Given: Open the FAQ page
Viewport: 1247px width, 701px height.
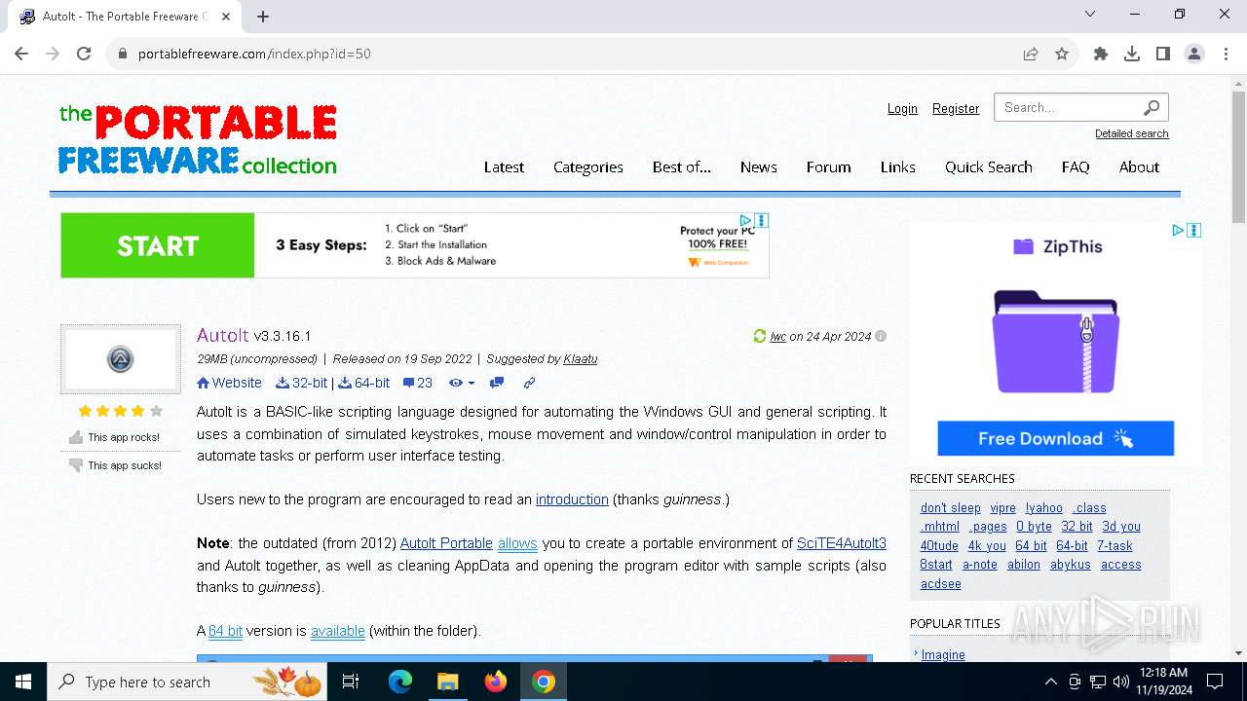Looking at the screenshot, I should pyautogui.click(x=1076, y=167).
